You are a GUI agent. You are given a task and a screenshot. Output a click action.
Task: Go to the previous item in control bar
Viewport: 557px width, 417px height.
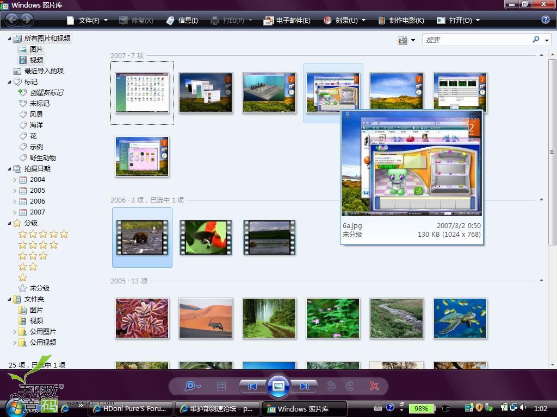[252, 386]
